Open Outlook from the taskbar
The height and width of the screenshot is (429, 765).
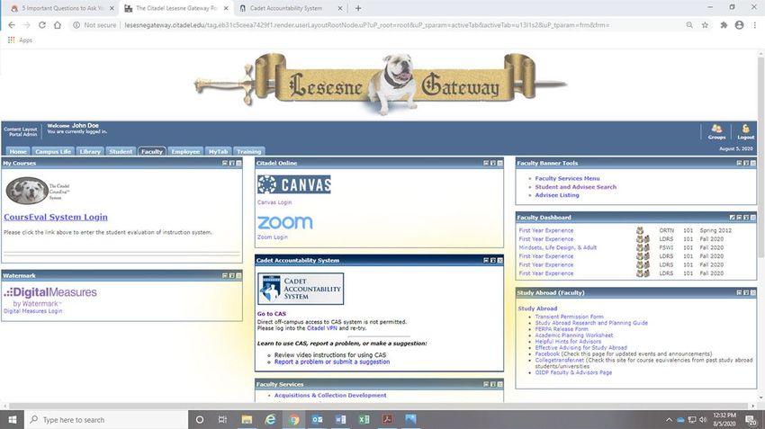317,419
